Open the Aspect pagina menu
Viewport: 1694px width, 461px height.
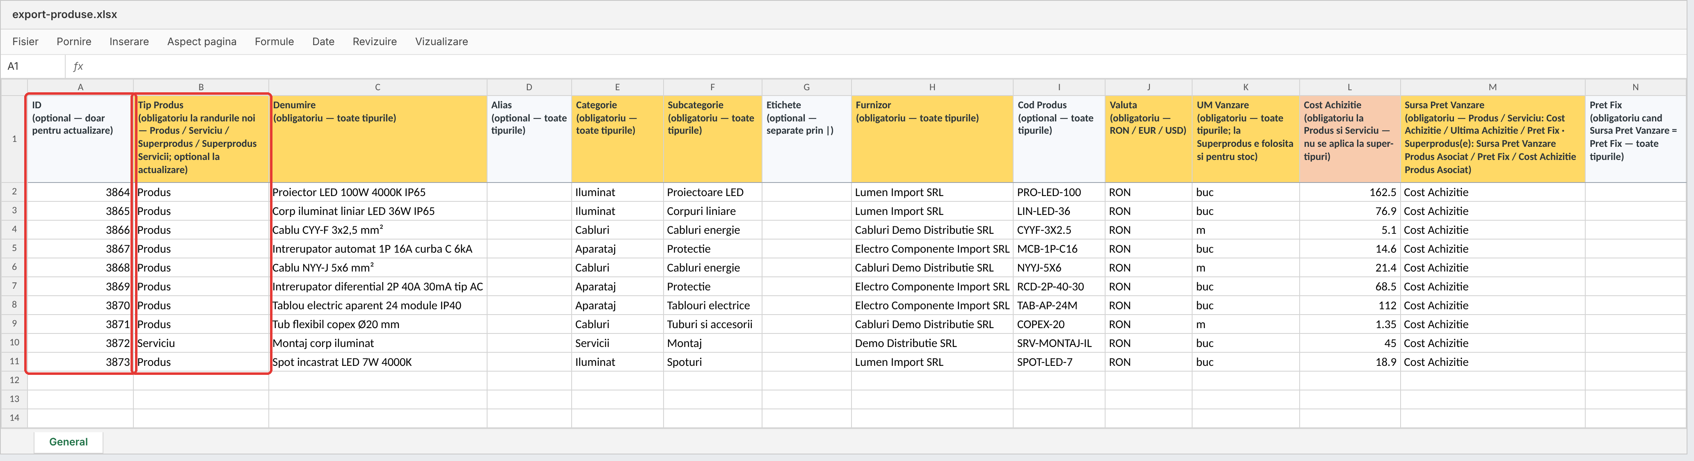201,41
